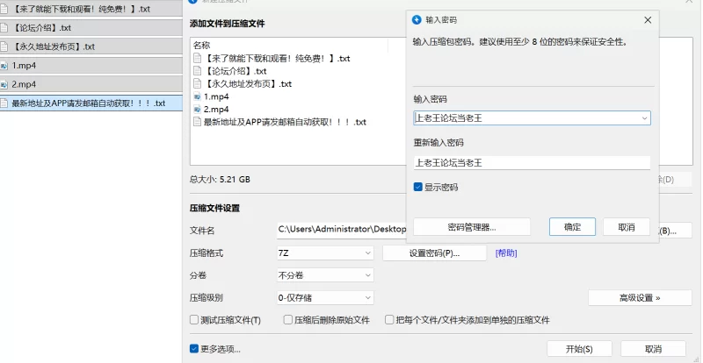The width and height of the screenshot is (703, 363).
Task: Expand the 压缩级别 dropdown
Action: (x=367, y=298)
